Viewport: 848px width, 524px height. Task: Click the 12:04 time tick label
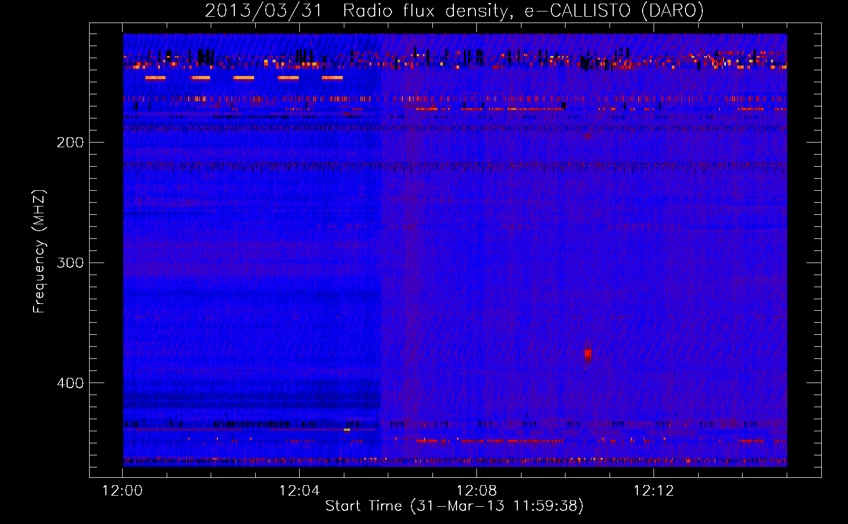tap(299, 490)
